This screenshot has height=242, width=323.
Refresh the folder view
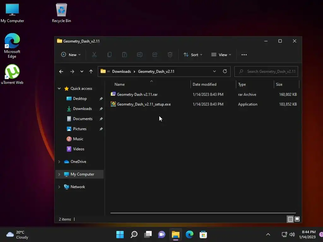pyautogui.click(x=225, y=72)
